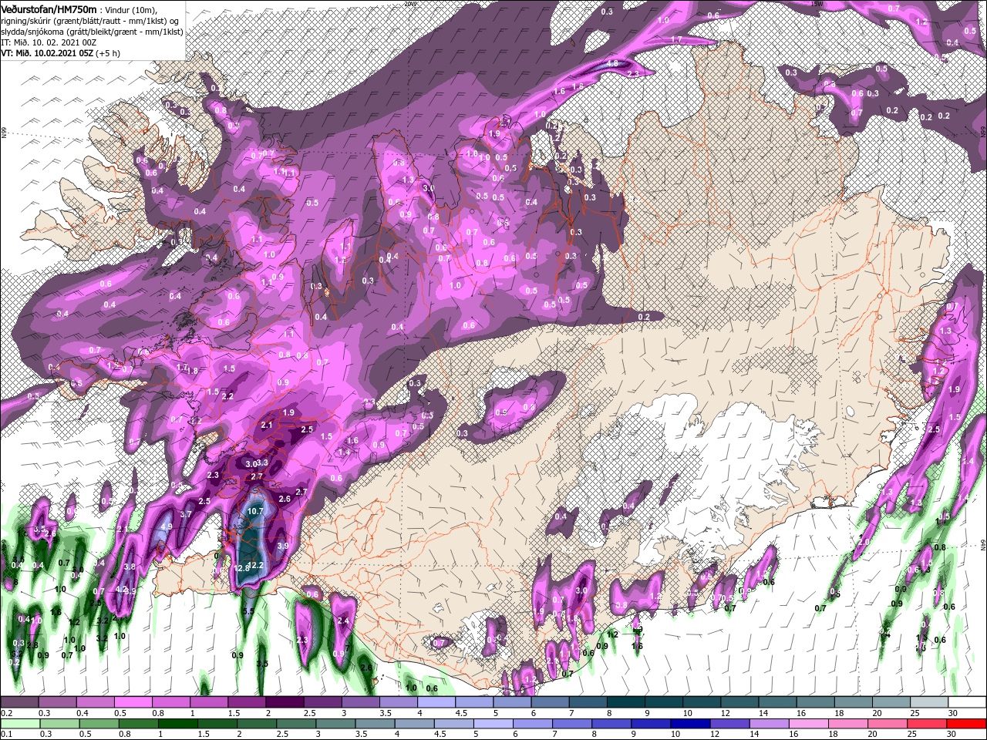Select lower legend swatch labeled 14
The height and width of the screenshot is (740, 987).
click(770, 723)
